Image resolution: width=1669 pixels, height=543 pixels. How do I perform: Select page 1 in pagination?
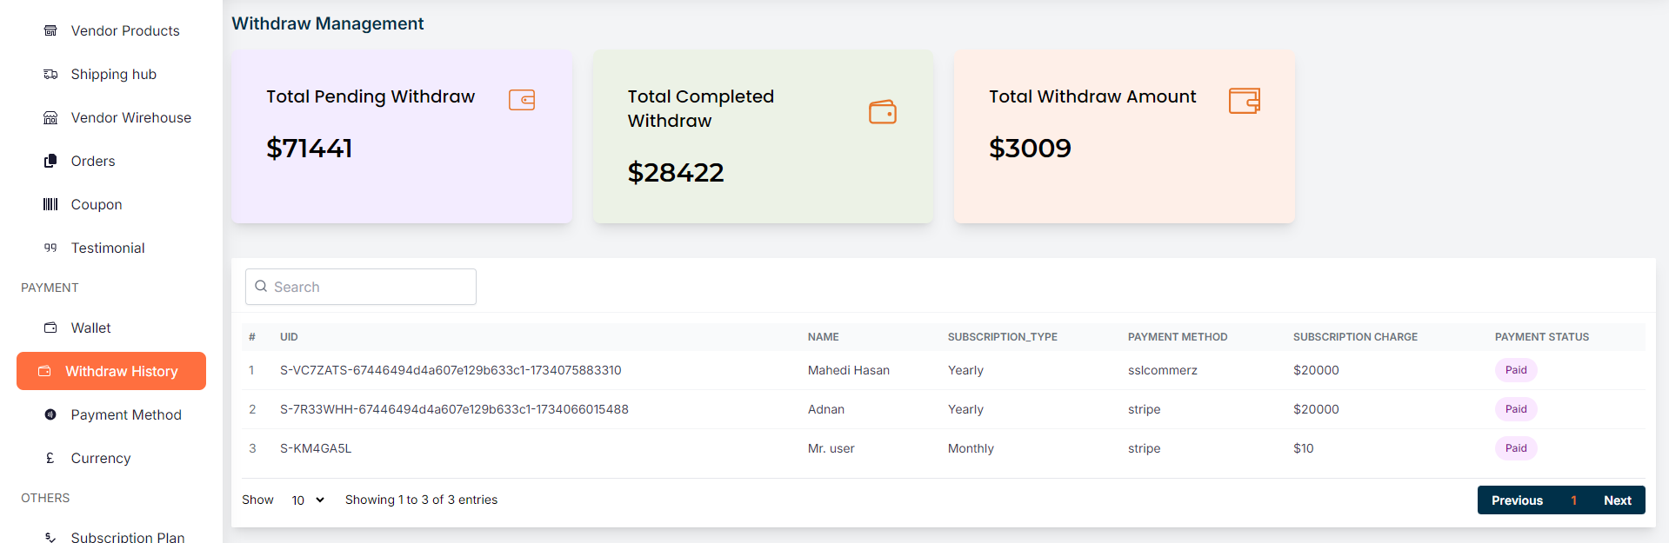(x=1573, y=500)
